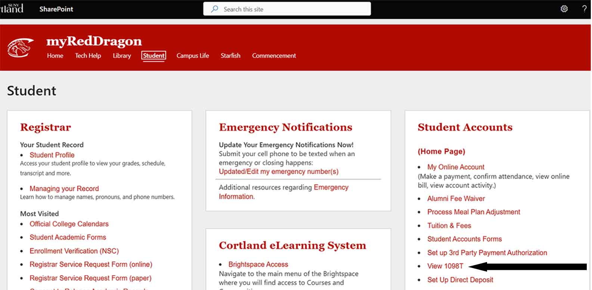Image resolution: width=592 pixels, height=290 pixels.
Task: Go to the Home navigation tab
Action: point(55,56)
